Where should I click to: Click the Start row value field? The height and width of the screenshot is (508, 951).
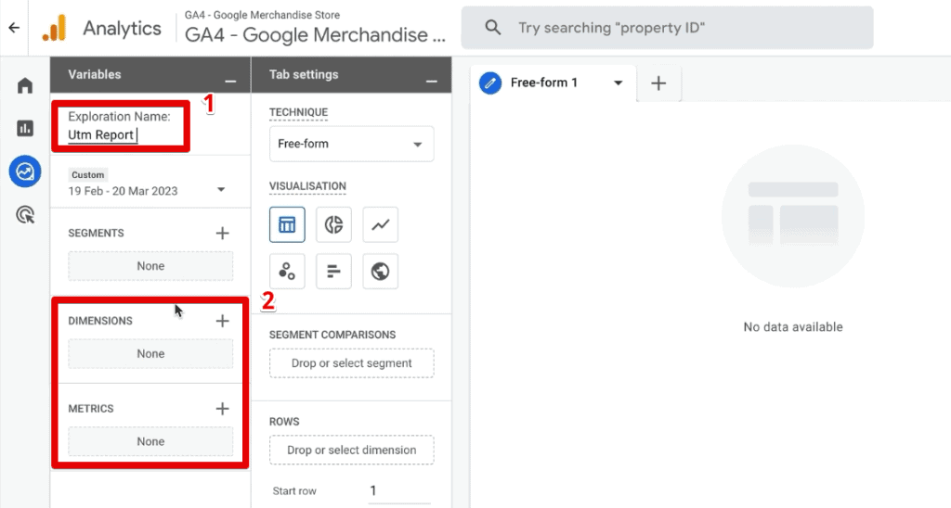coord(399,491)
